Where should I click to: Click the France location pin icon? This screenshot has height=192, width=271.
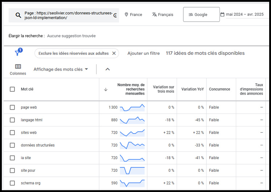tap(126, 14)
